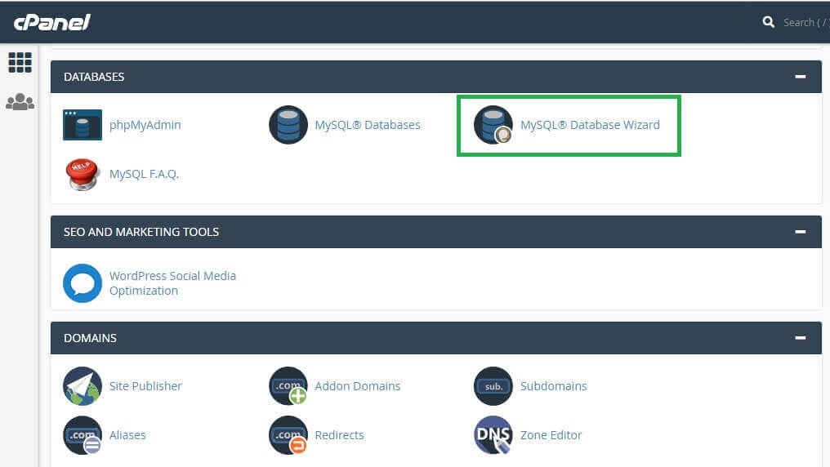The image size is (830, 467).
Task: Open WordPress Social Media Optimization link
Action: 172,283
